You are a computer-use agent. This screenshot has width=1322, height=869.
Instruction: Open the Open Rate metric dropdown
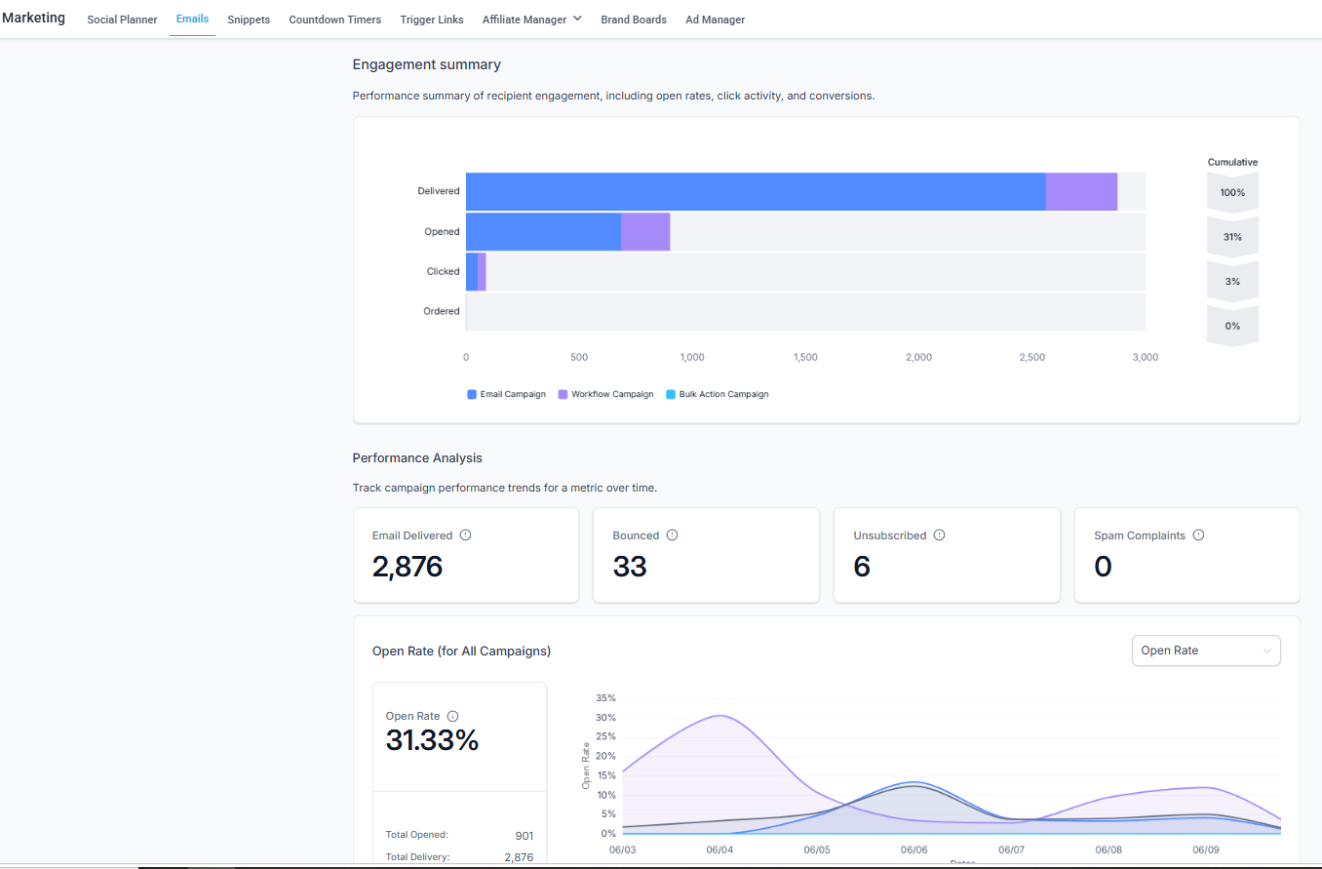pyautogui.click(x=1206, y=651)
